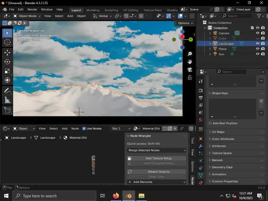Image resolution: width=268 pixels, height=201 pixels.
Task: Expand the Camera item in the outliner
Action: click(x=210, y=33)
